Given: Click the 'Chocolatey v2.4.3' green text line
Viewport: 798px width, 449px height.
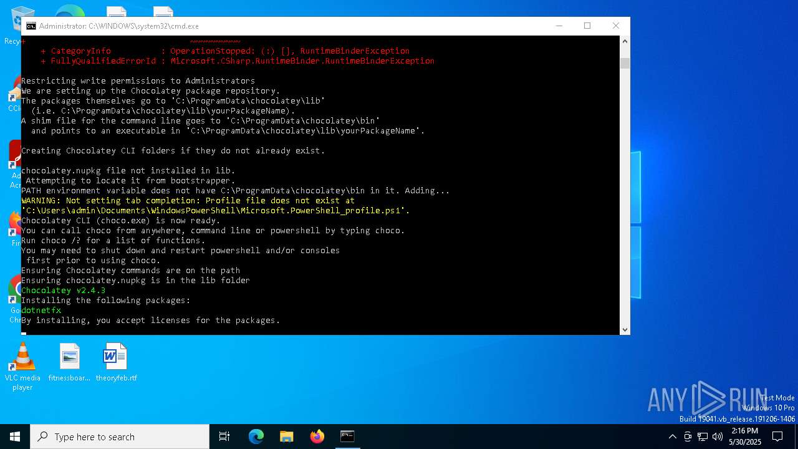Looking at the screenshot, I should tap(63, 290).
